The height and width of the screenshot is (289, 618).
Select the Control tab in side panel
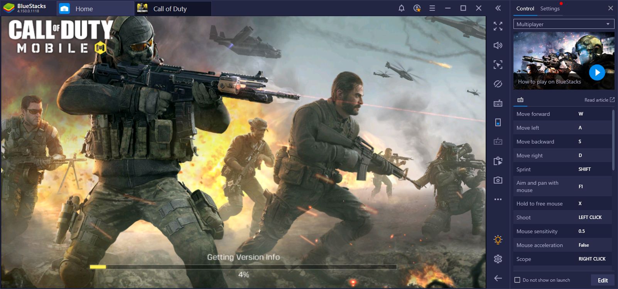[x=525, y=8]
